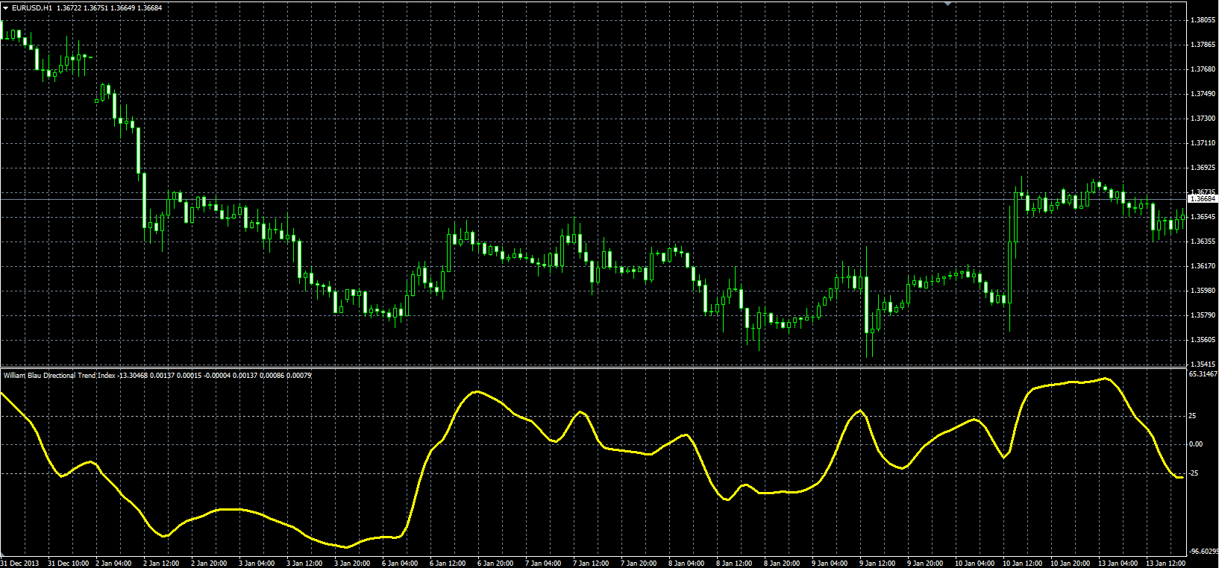Click the 10 Jan 04:00 time label

point(975,564)
